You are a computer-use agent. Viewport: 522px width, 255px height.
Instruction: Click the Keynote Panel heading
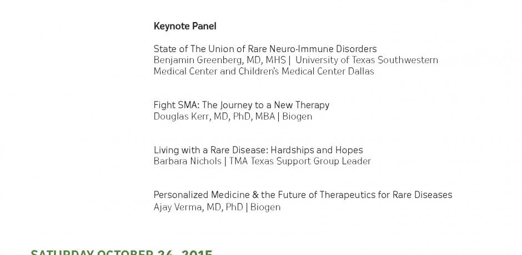185,26
